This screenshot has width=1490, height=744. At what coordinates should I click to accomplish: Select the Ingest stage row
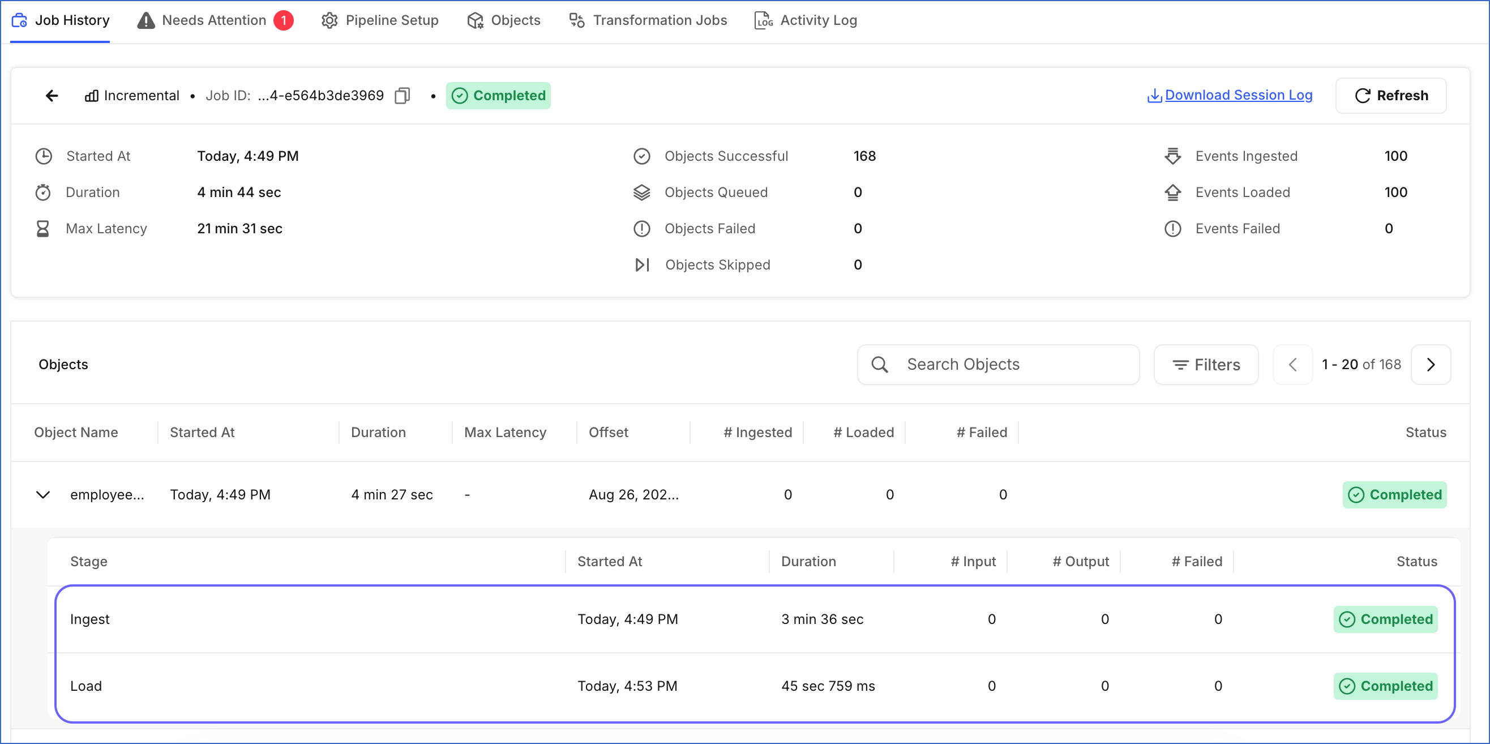[754, 619]
